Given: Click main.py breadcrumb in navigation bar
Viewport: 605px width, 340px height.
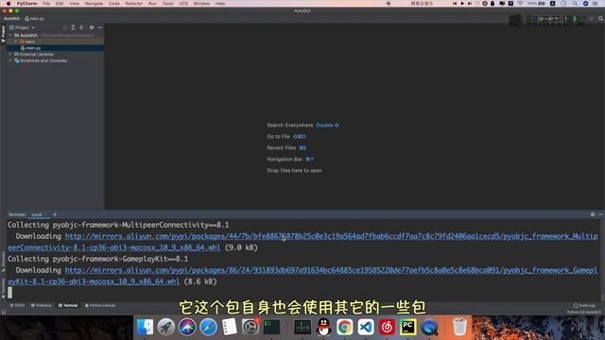Looking at the screenshot, I should [34, 19].
